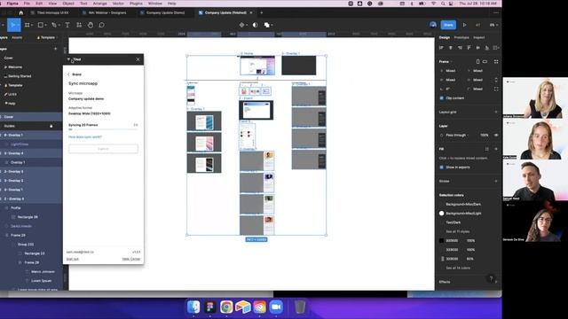Screen dimensions: 568x319
Task: Click Align left icon in Design panel
Action: pos(441,48)
